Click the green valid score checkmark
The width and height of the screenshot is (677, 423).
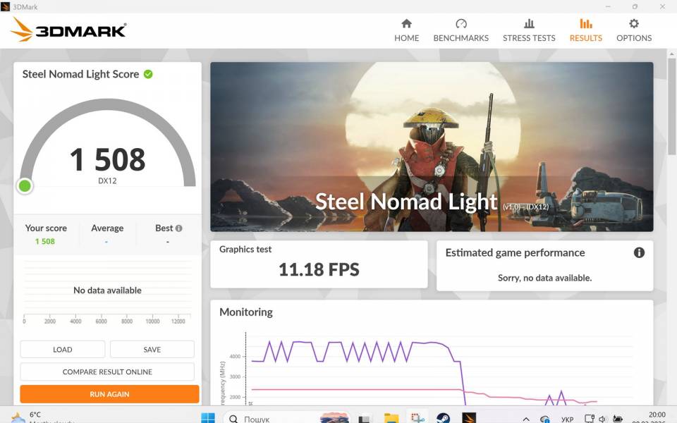[x=148, y=74]
